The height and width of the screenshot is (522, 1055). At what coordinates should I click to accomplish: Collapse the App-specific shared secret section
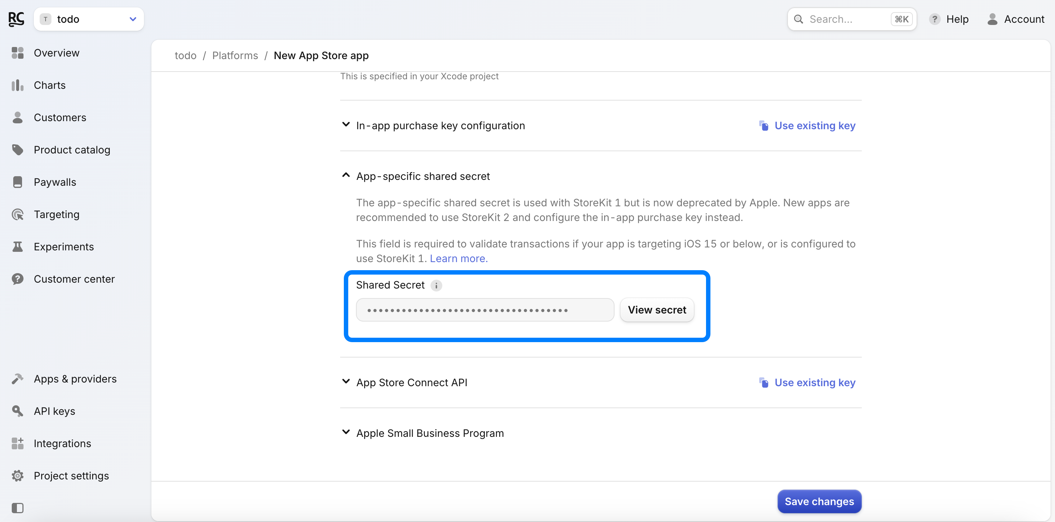[x=423, y=176]
